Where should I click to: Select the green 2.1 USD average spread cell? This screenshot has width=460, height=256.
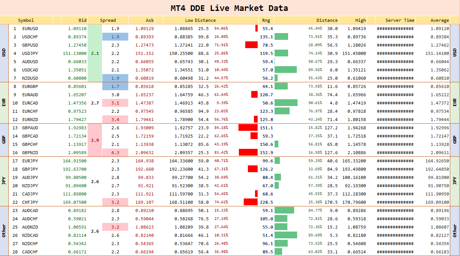(95, 53)
